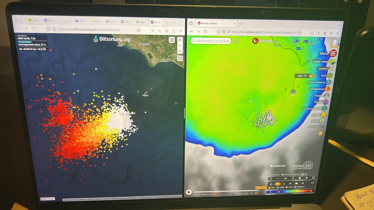Open the three-dots more options in Windy
The height and width of the screenshot is (210, 374).
coord(313,183)
